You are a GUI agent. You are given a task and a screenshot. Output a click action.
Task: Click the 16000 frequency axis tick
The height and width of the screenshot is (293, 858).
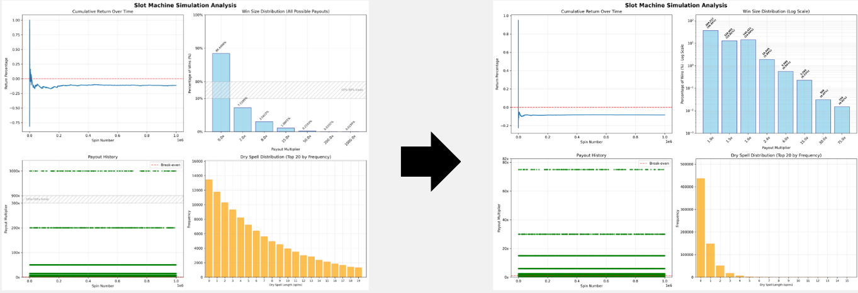pos(198,162)
